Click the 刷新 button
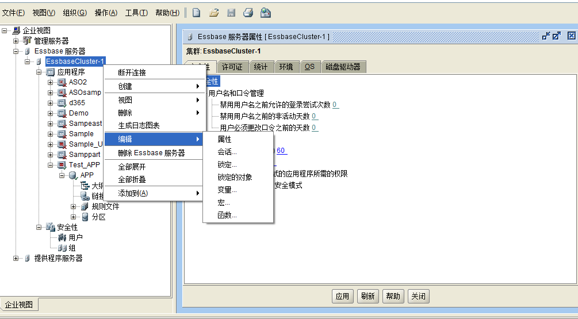Screen dimensions: 578x319 [x=368, y=296]
